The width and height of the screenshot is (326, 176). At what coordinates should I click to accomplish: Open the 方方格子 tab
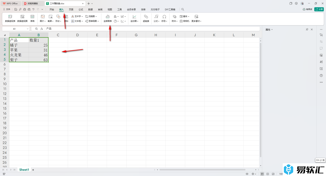pyautogui.click(x=155, y=9)
